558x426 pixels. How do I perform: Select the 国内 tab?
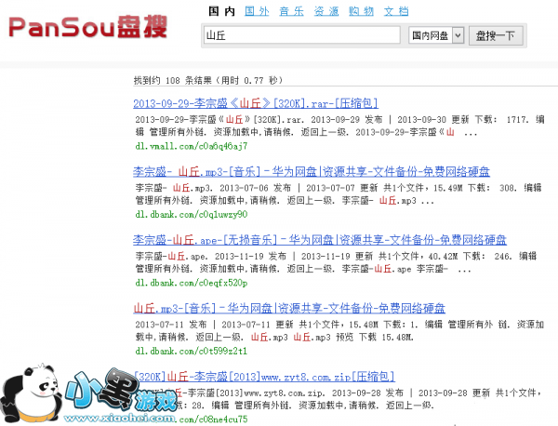[x=221, y=11]
